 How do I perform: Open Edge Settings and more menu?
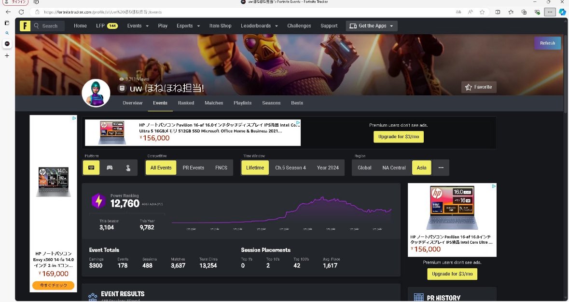click(x=550, y=12)
